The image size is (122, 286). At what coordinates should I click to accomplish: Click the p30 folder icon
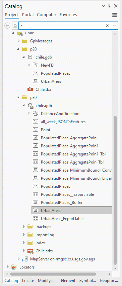coord(24,97)
